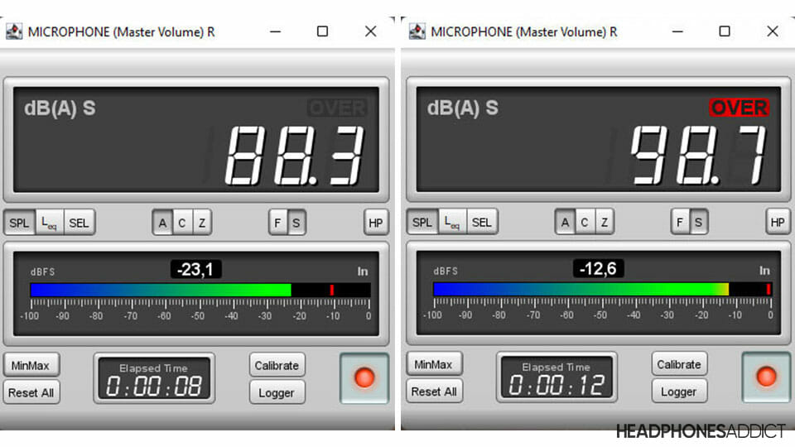Select SEL mode in the left window
The height and width of the screenshot is (447, 795).
pyautogui.click(x=79, y=223)
